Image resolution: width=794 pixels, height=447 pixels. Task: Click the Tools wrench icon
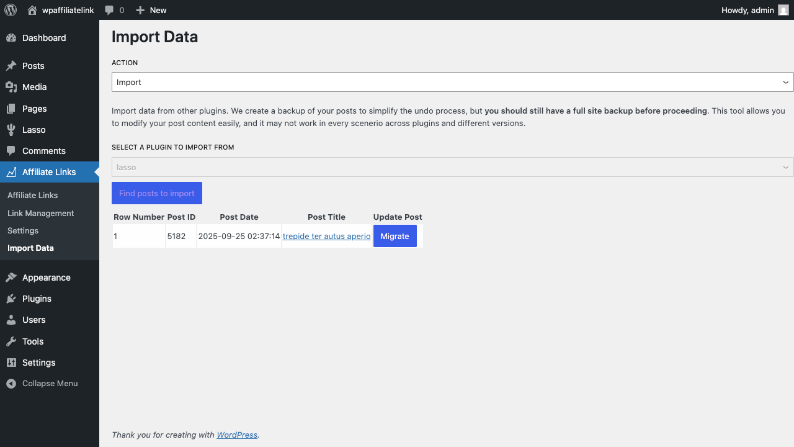tap(11, 341)
